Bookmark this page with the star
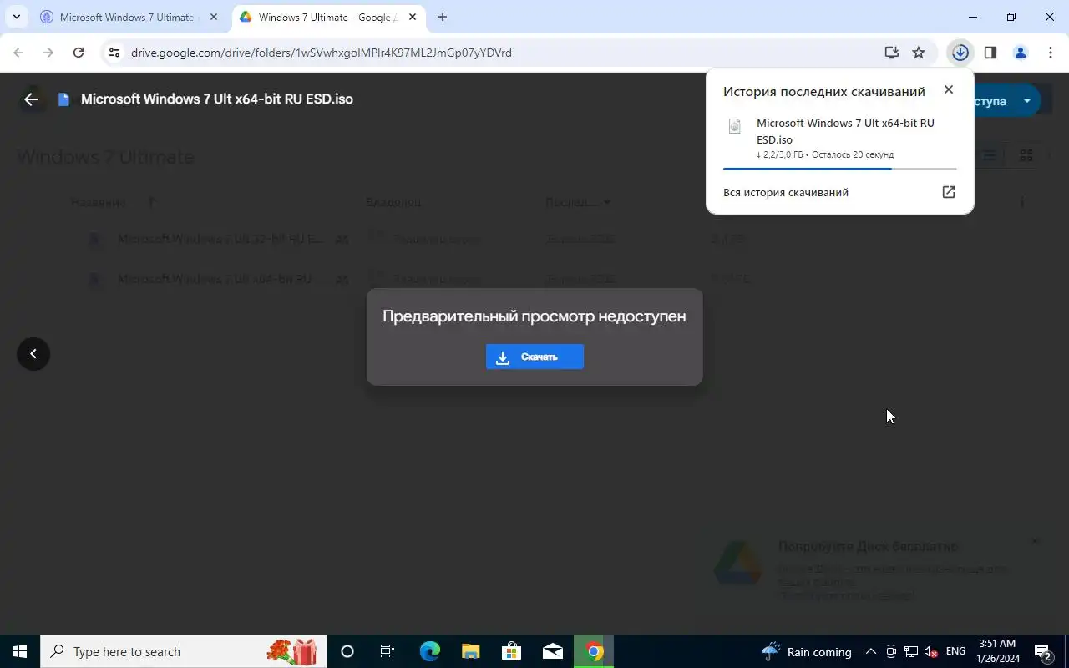The height and width of the screenshot is (668, 1069). coord(919,53)
